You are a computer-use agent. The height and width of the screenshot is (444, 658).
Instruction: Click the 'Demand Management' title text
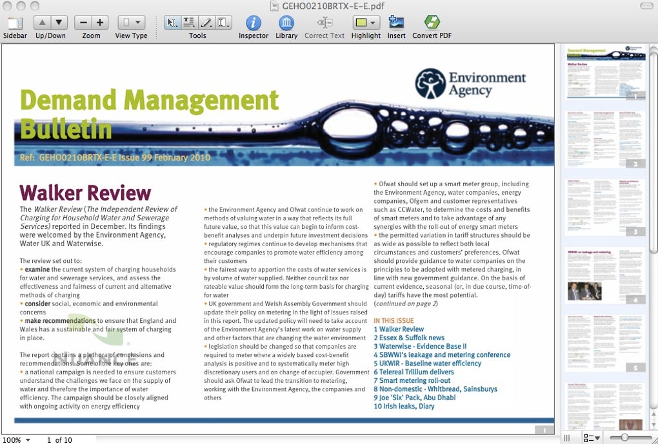150,101
